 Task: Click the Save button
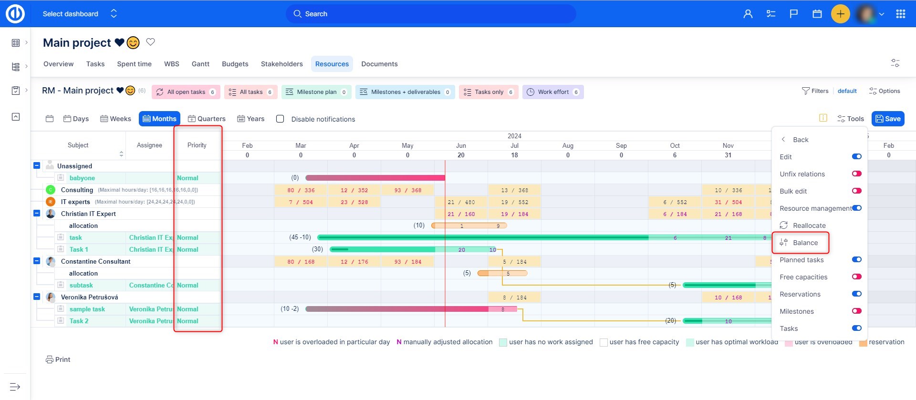(887, 119)
